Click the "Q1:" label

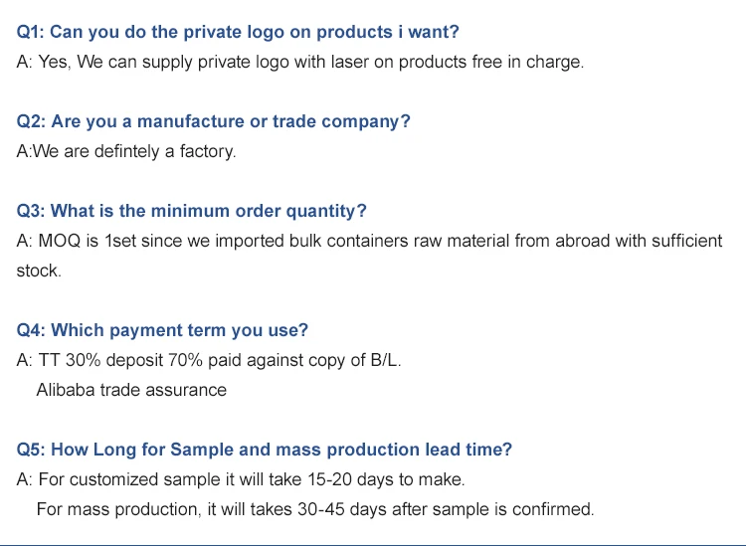pyautogui.click(x=31, y=32)
